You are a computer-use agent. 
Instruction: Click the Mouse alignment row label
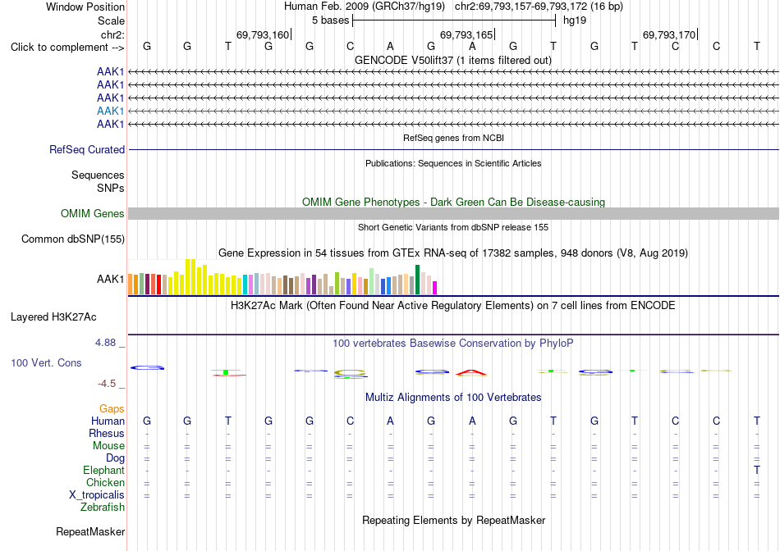tap(108, 446)
